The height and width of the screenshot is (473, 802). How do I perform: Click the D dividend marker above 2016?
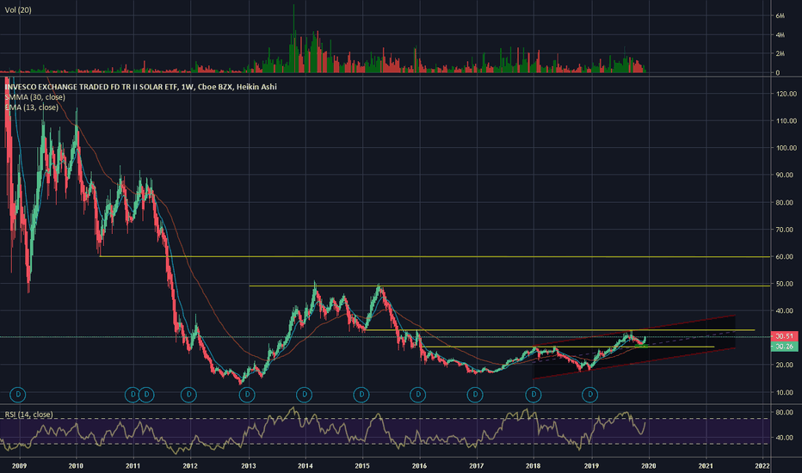point(418,394)
